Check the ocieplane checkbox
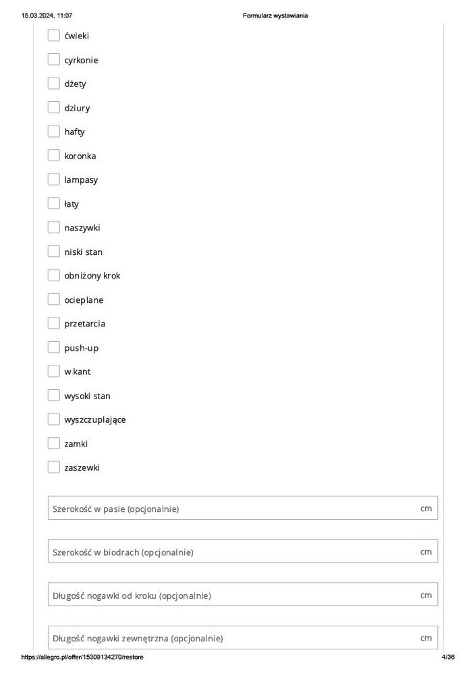This screenshot has width=475, height=673. tap(54, 299)
